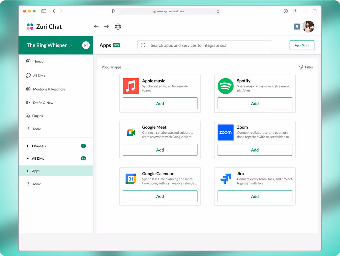Click the Google Meet app icon
This screenshot has width=340, height=256.
point(131,133)
